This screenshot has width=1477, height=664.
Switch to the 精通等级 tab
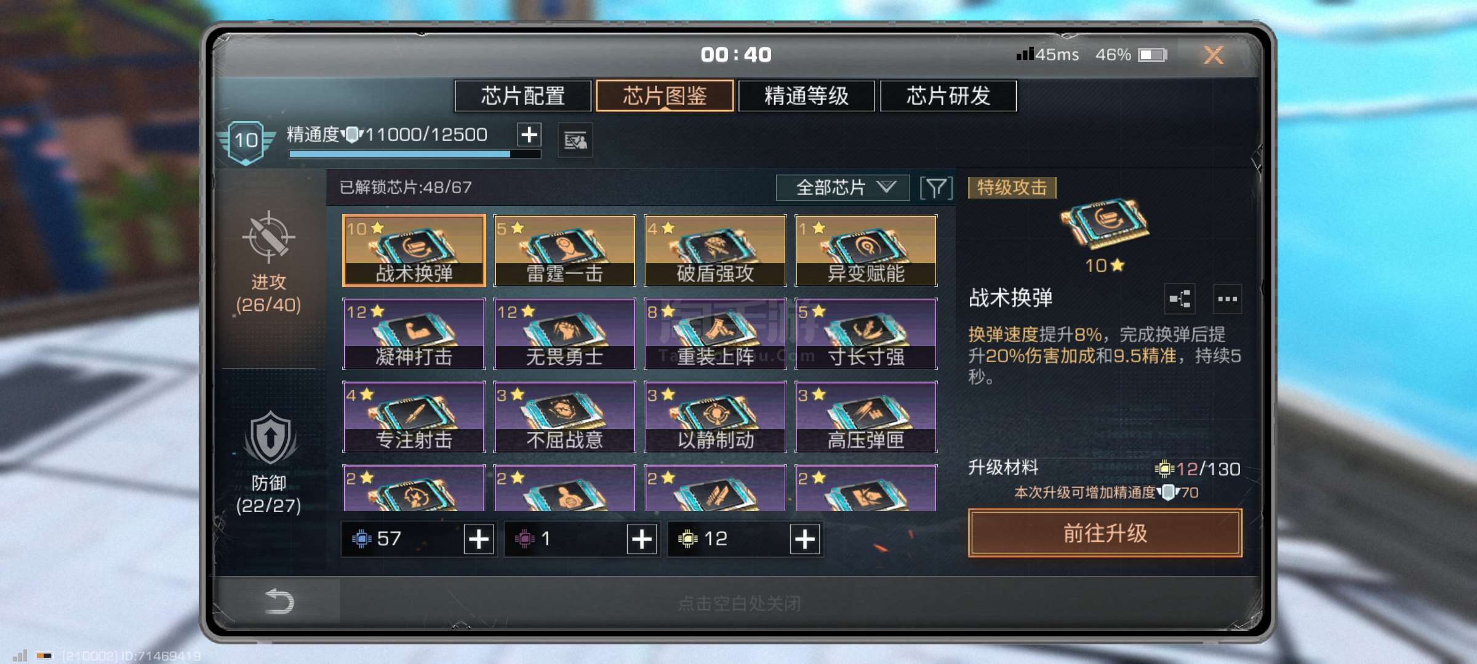tap(806, 96)
